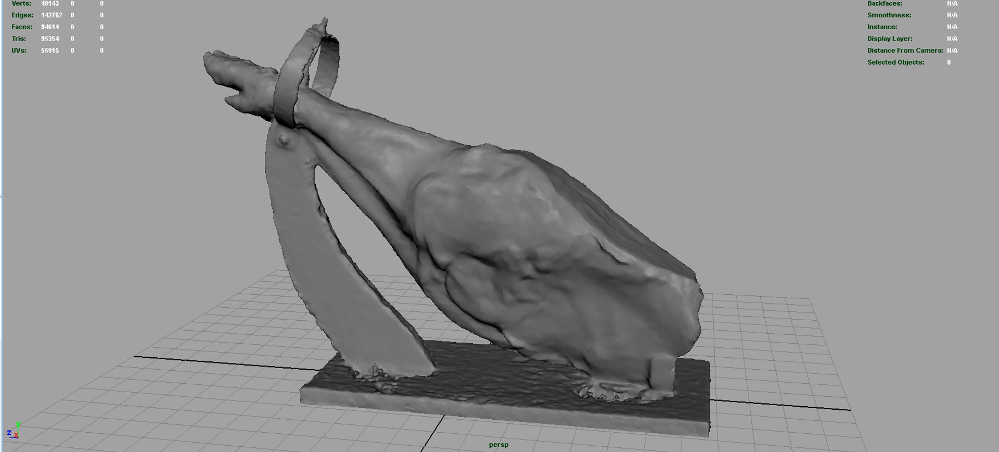Click the "Faces:" heads-up display label
Image resolution: width=999 pixels, height=452 pixels.
pos(22,27)
